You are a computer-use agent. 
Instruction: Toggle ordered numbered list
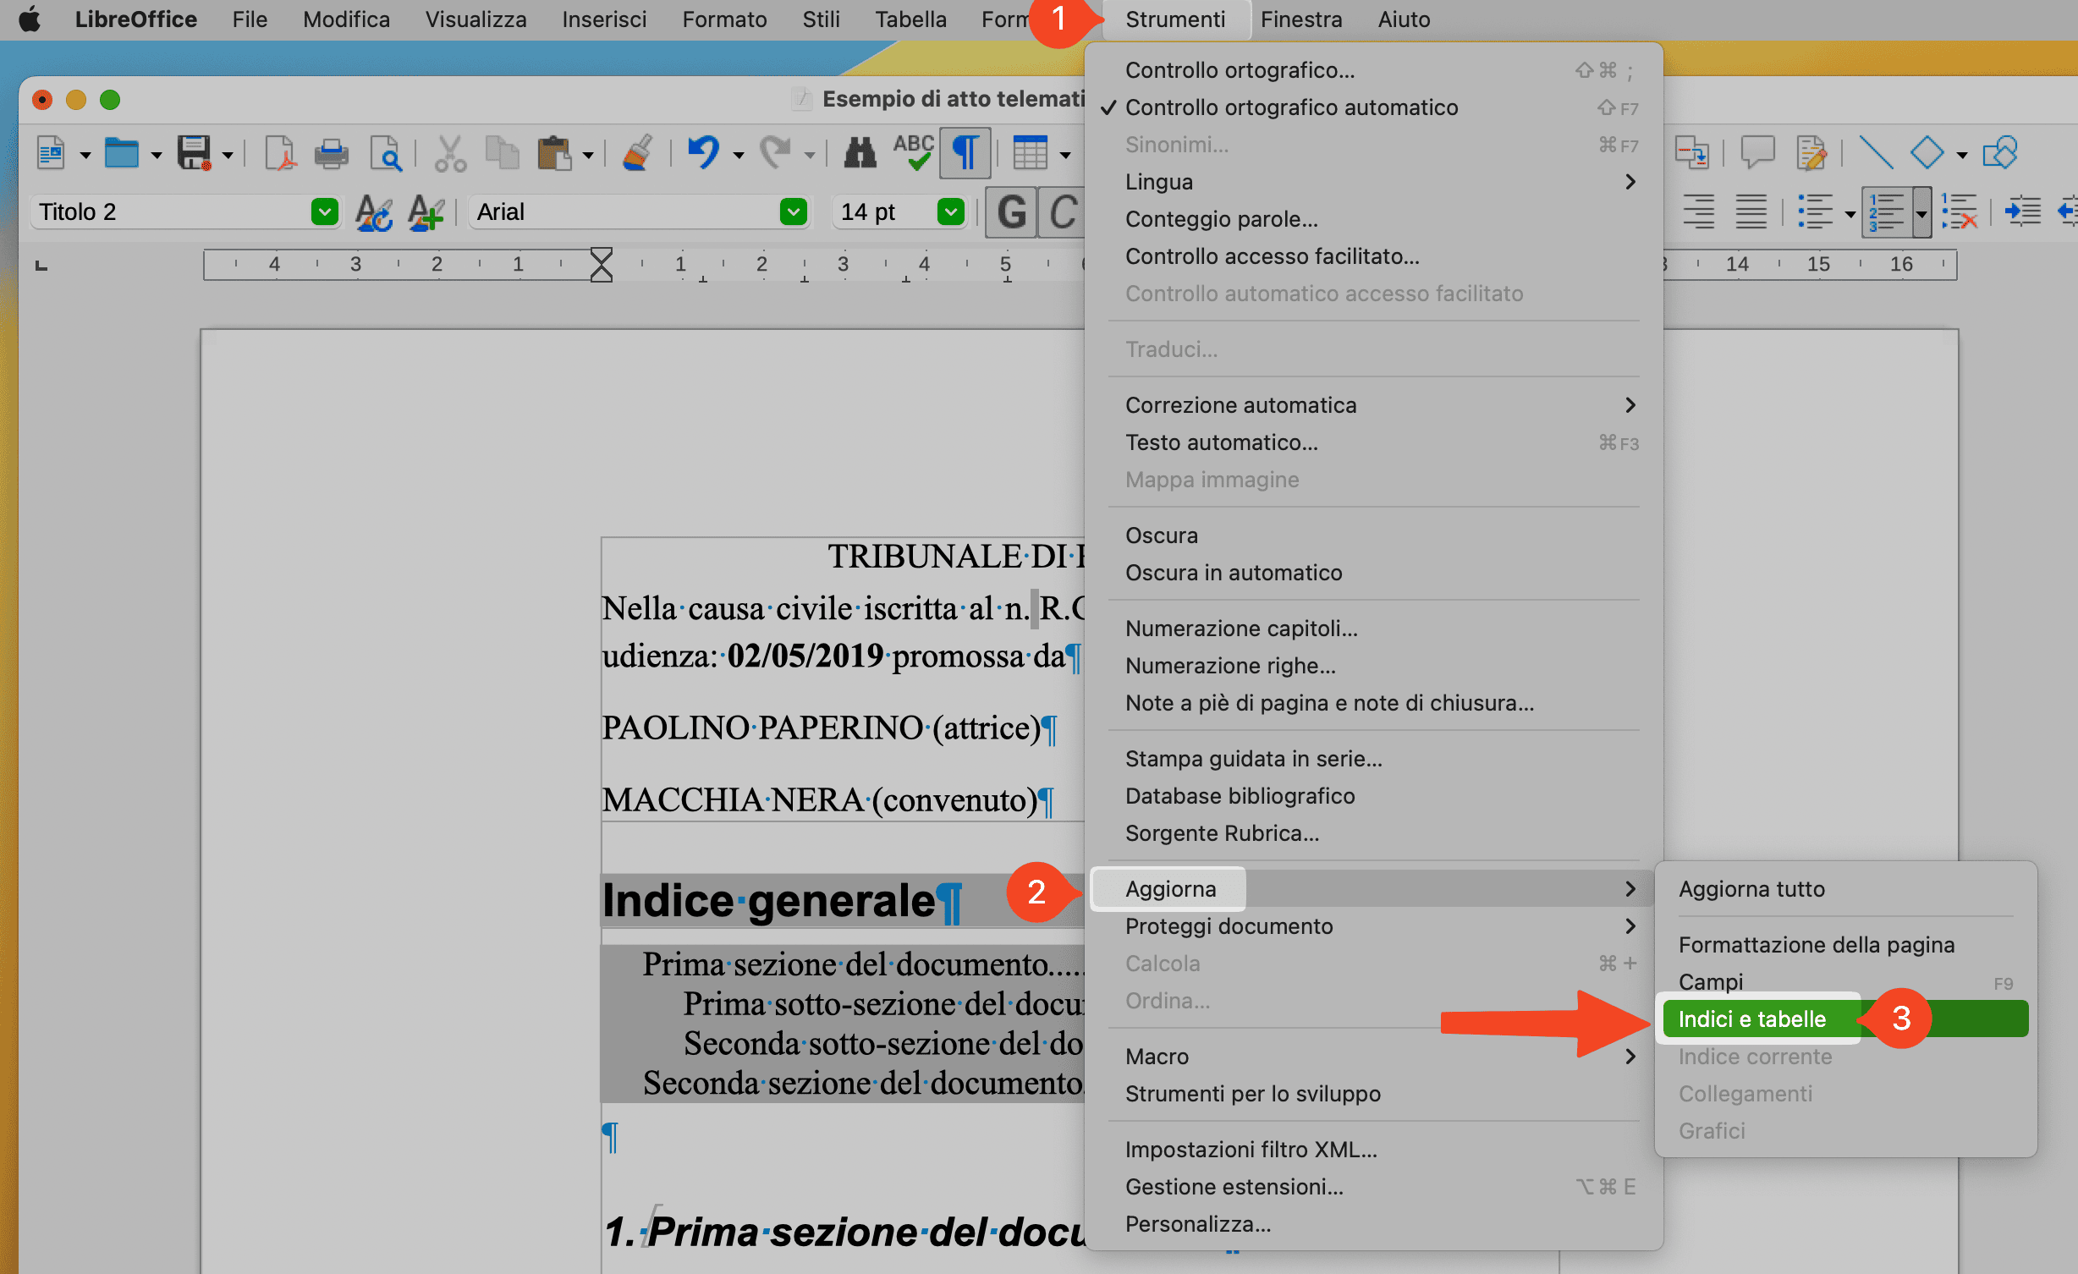point(1886,211)
